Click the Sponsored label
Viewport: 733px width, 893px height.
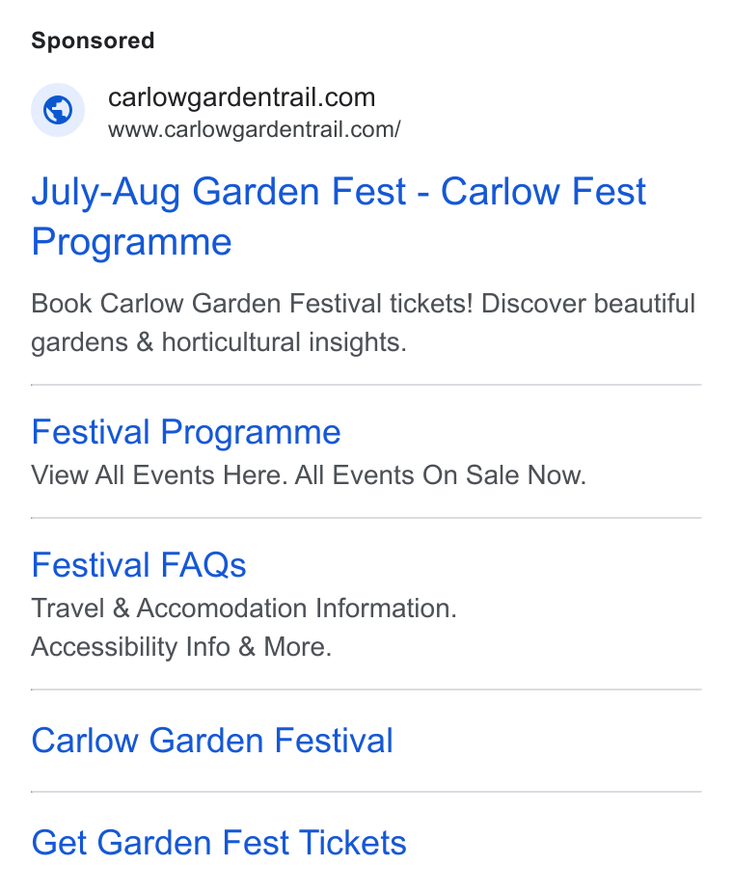click(x=93, y=41)
